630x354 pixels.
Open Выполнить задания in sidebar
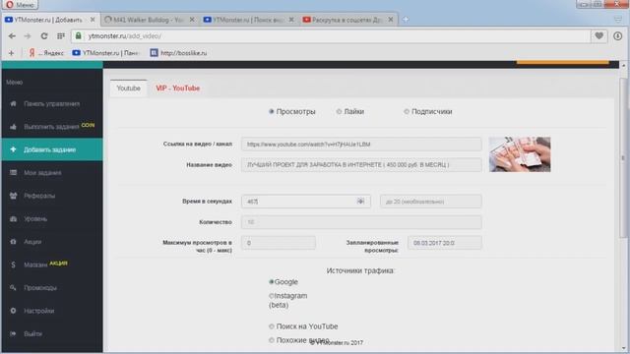point(51,127)
